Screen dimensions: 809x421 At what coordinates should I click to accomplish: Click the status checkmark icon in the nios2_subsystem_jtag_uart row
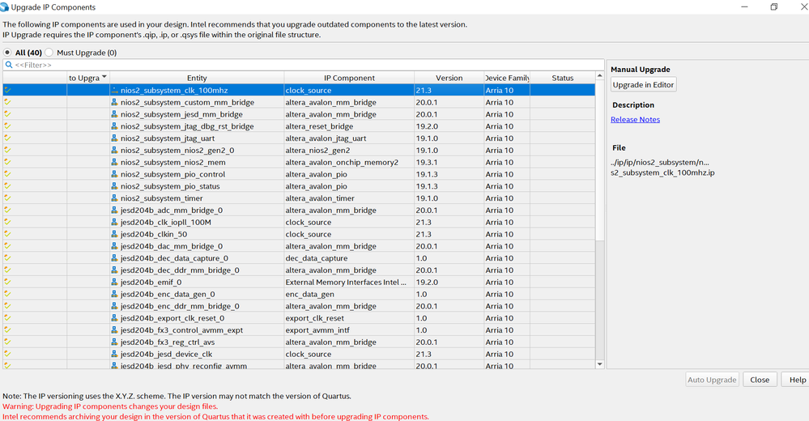(7, 138)
